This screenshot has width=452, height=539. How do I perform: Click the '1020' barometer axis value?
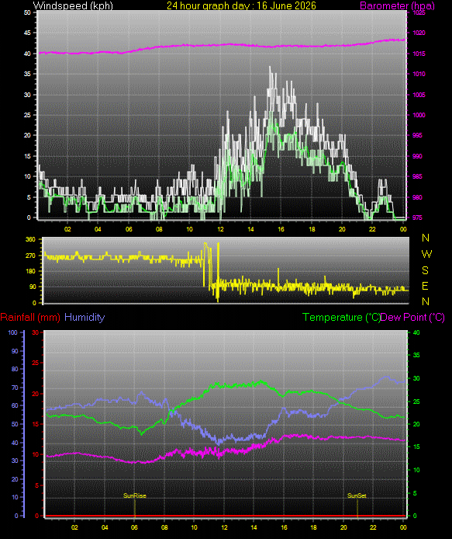(419, 33)
